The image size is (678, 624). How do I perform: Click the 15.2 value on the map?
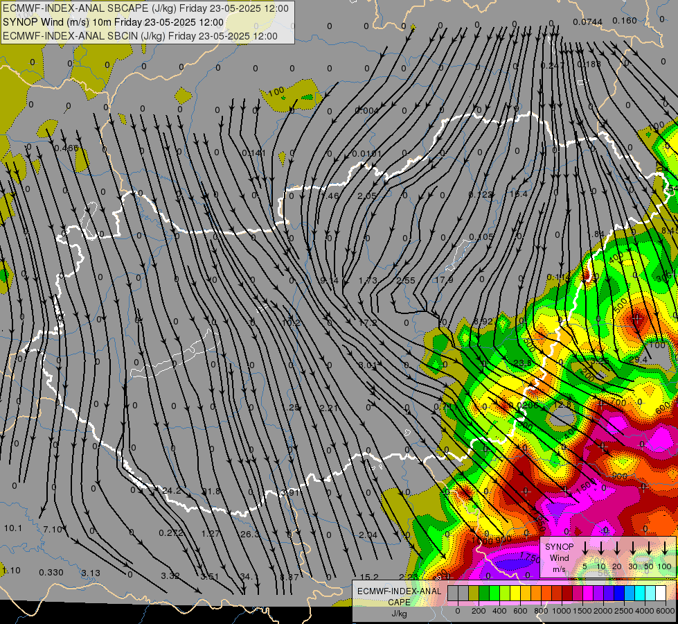click(369, 577)
